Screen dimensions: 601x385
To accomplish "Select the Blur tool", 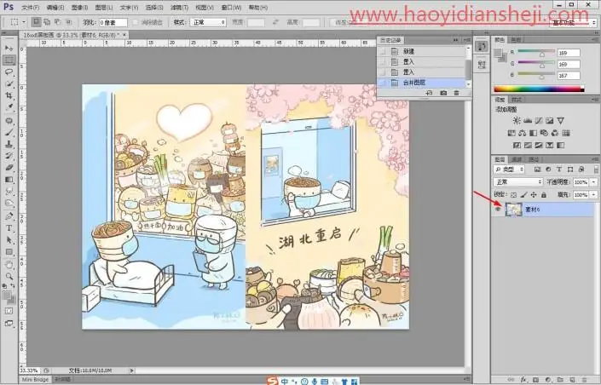I will (9, 192).
